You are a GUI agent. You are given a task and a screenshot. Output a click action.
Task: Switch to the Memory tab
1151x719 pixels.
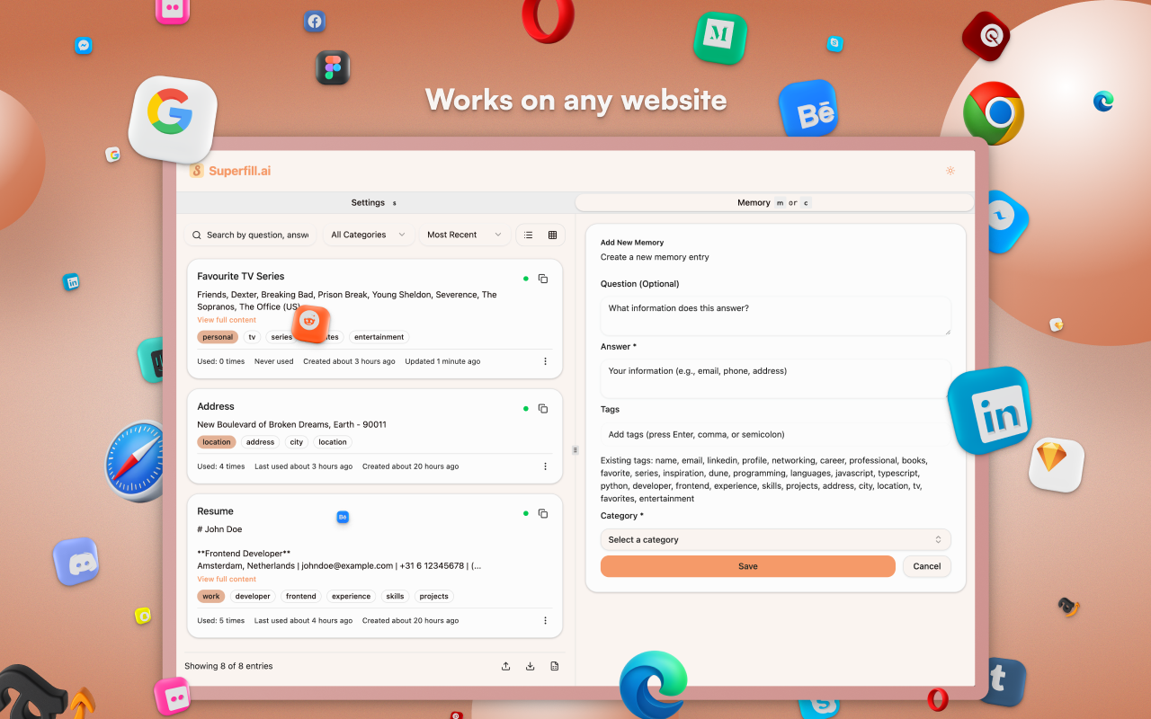click(x=774, y=203)
